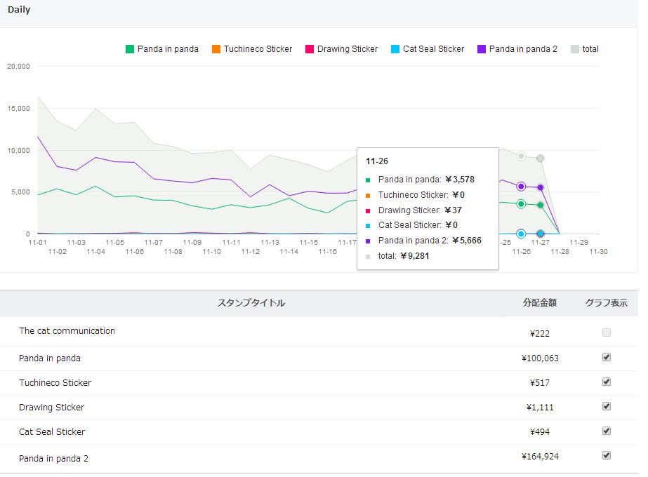Click the pink Drawing Sticker legend swatch
The image size is (648, 477).
(310, 49)
